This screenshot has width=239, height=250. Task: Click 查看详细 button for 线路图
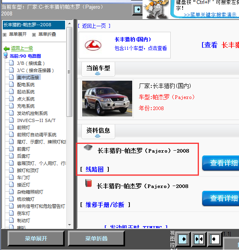click(220, 163)
